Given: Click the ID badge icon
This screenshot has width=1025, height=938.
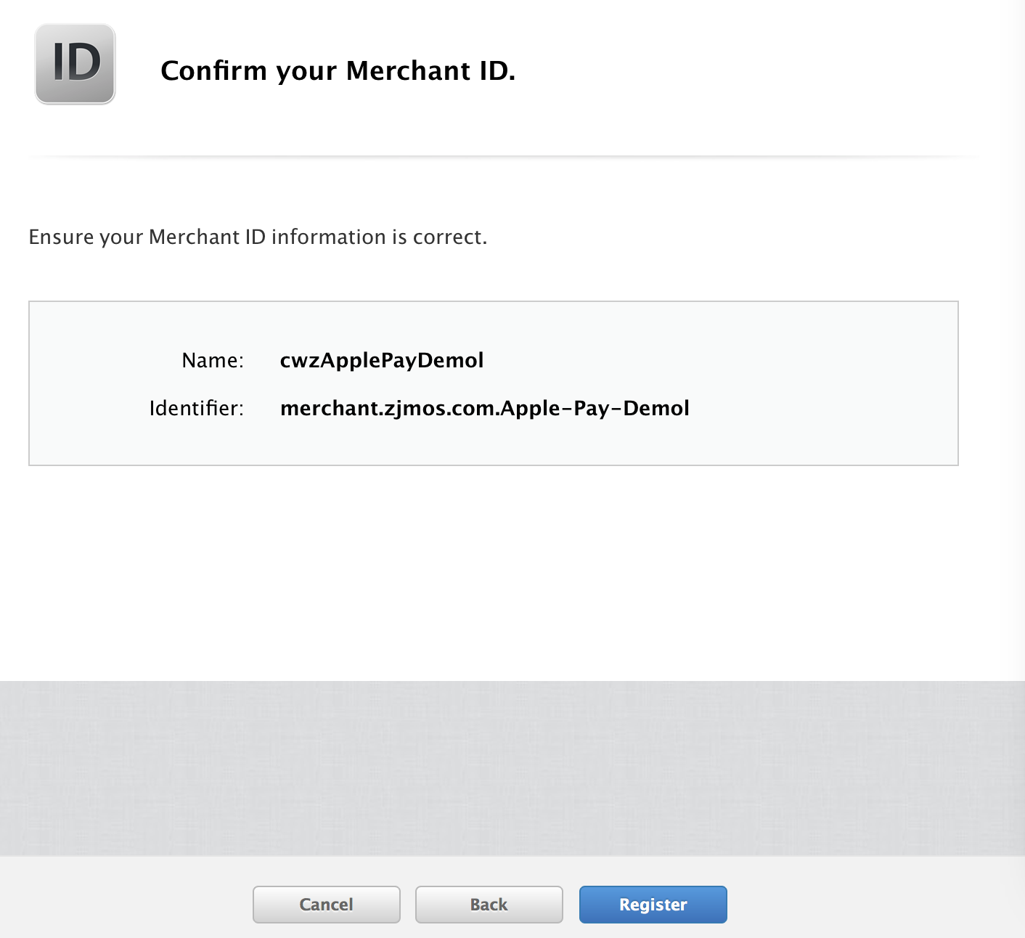Looking at the screenshot, I should pyautogui.click(x=75, y=64).
